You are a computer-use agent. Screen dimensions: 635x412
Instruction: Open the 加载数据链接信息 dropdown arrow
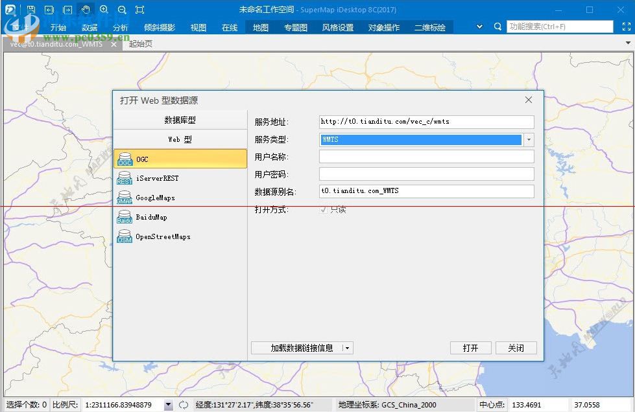(x=347, y=348)
